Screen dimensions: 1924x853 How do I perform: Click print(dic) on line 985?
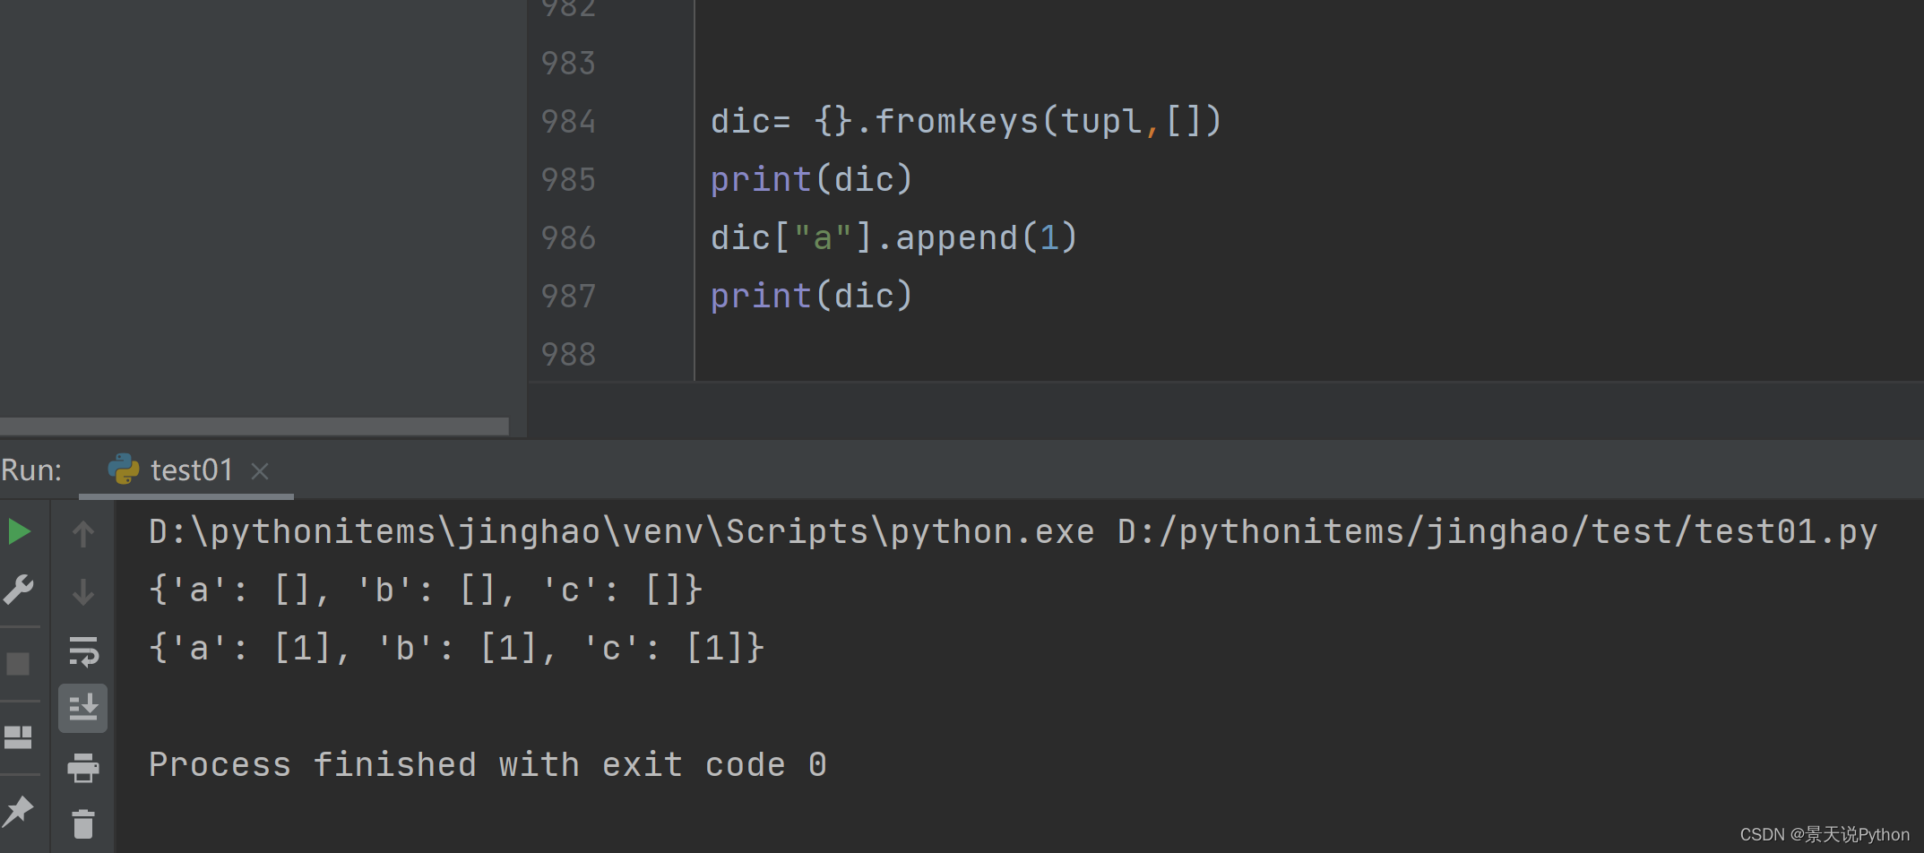click(811, 179)
